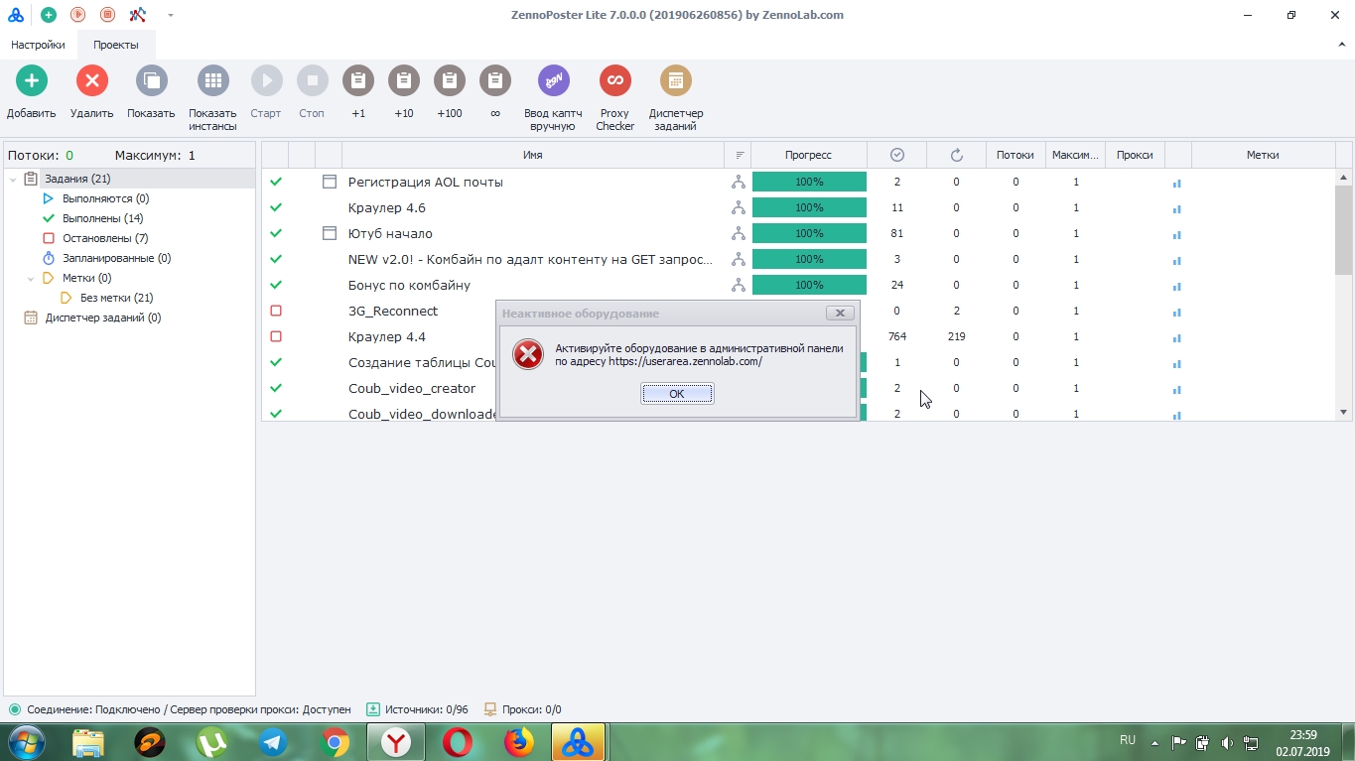Select Запланированные (0) in the tree
Screen dimensions: 1355x761
(116, 258)
